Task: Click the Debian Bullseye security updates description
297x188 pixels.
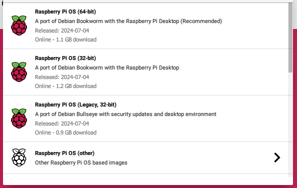Action: click(125, 114)
